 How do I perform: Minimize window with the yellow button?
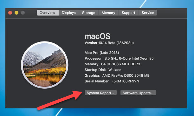16,13
